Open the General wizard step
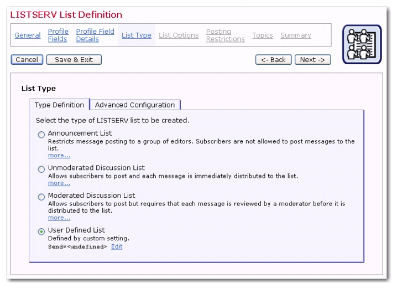Screen dimensions: 397x288 (x=27, y=35)
